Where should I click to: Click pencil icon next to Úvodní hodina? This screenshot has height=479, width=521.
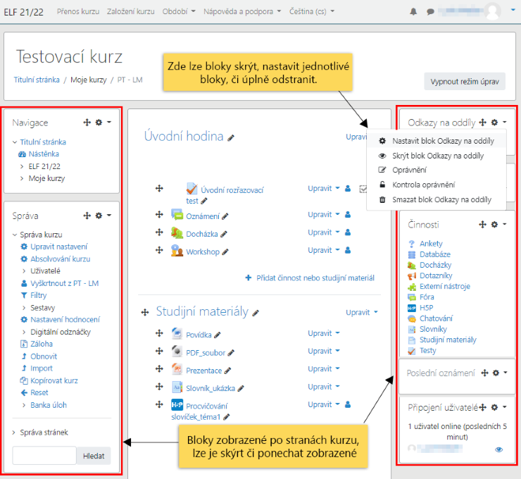pos(232,138)
